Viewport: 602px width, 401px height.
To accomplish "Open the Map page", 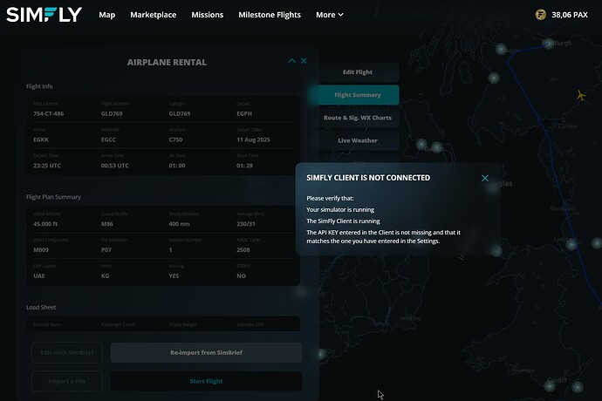I will click(106, 15).
